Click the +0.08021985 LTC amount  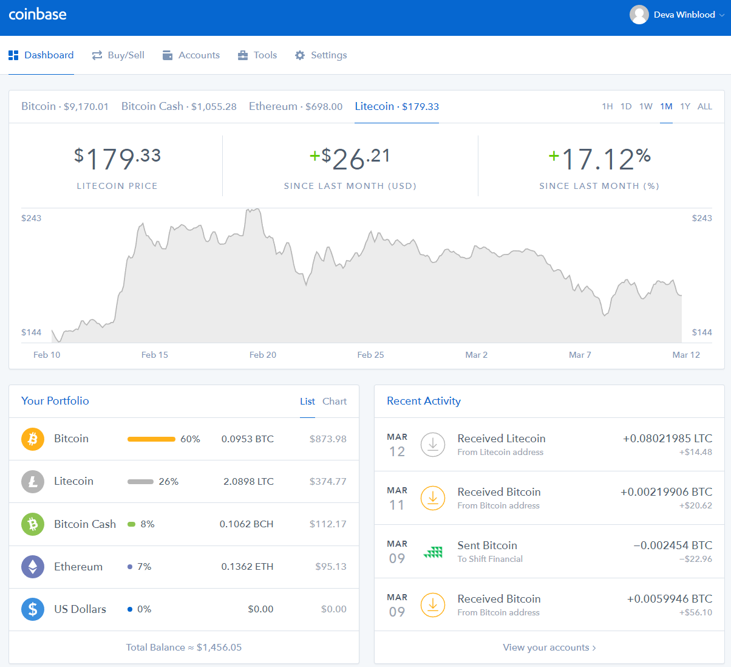[x=668, y=439]
